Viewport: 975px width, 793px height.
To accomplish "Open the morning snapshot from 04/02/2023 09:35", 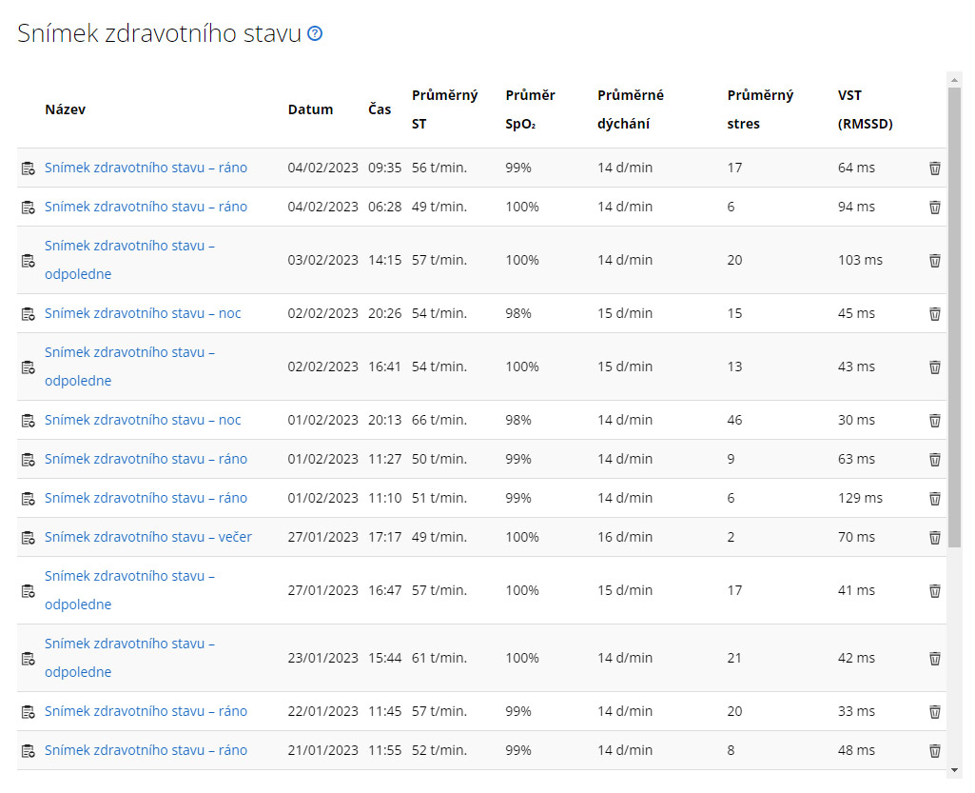I will 146,168.
